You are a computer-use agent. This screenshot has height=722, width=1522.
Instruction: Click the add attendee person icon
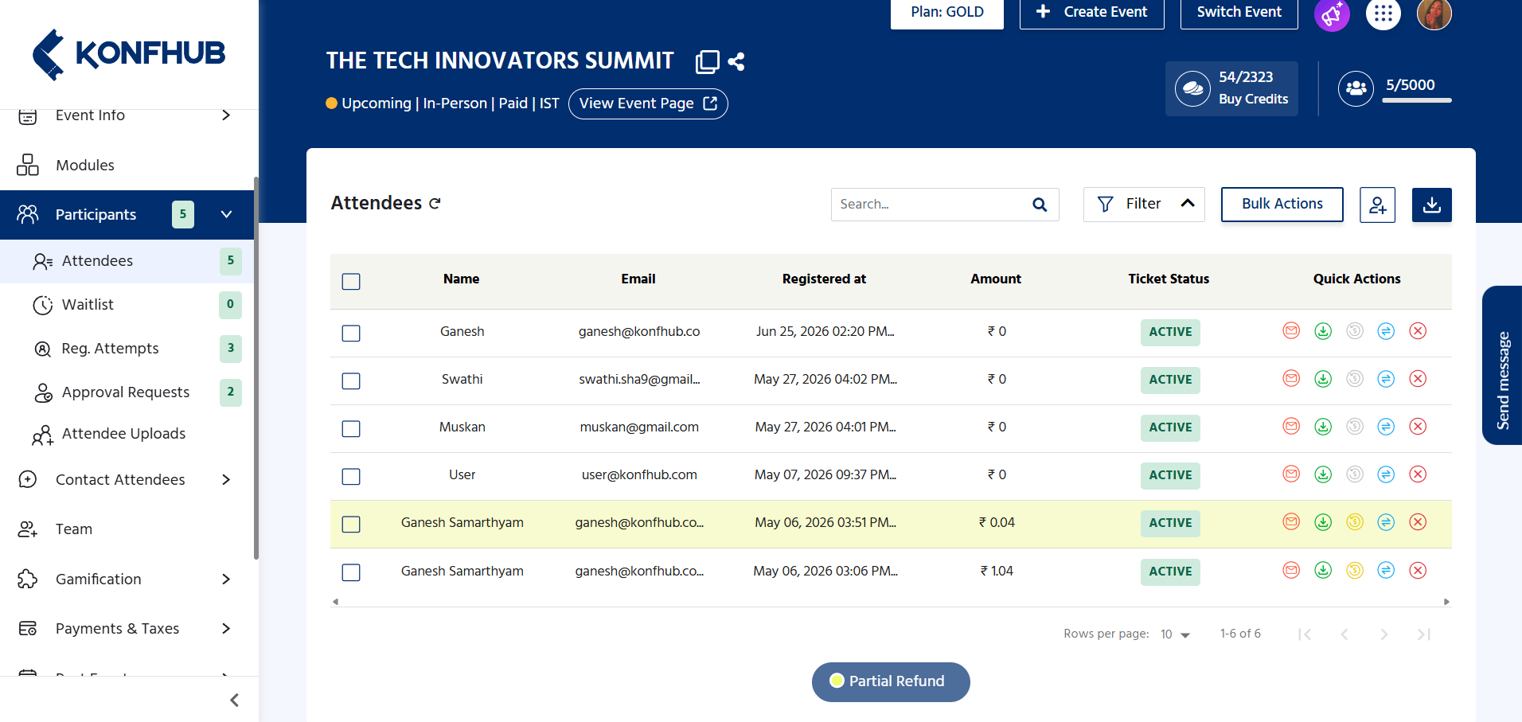[x=1377, y=205]
